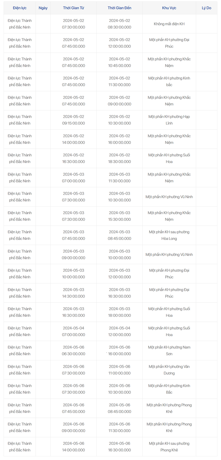Select start time 2024-05-04 07:00:00.000

coord(74,331)
